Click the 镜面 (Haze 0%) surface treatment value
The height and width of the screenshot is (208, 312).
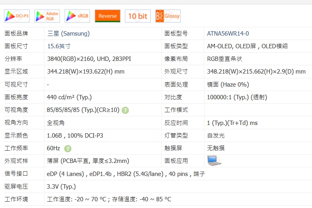tap(228, 85)
